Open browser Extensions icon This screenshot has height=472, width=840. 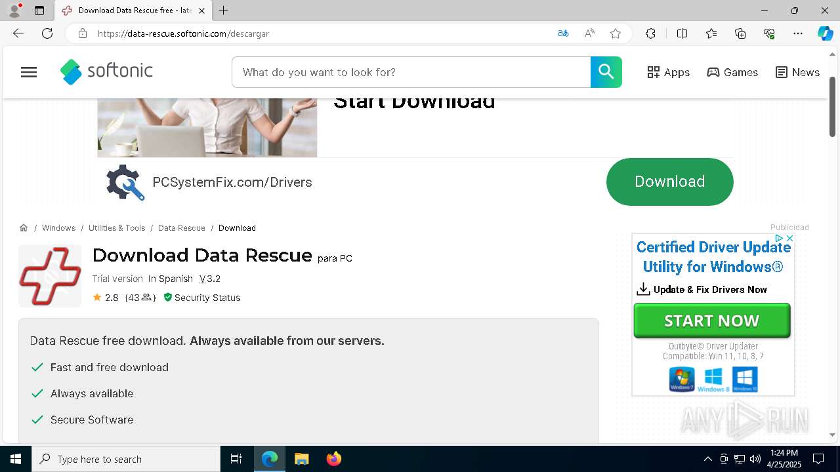[650, 33]
